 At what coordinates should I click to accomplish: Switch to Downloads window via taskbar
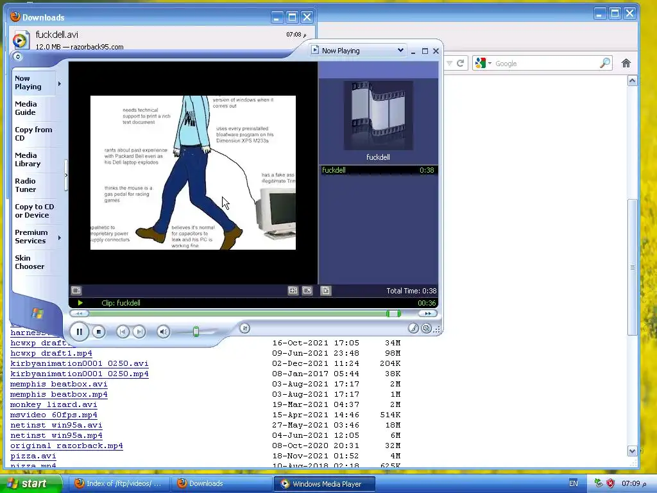(221, 483)
